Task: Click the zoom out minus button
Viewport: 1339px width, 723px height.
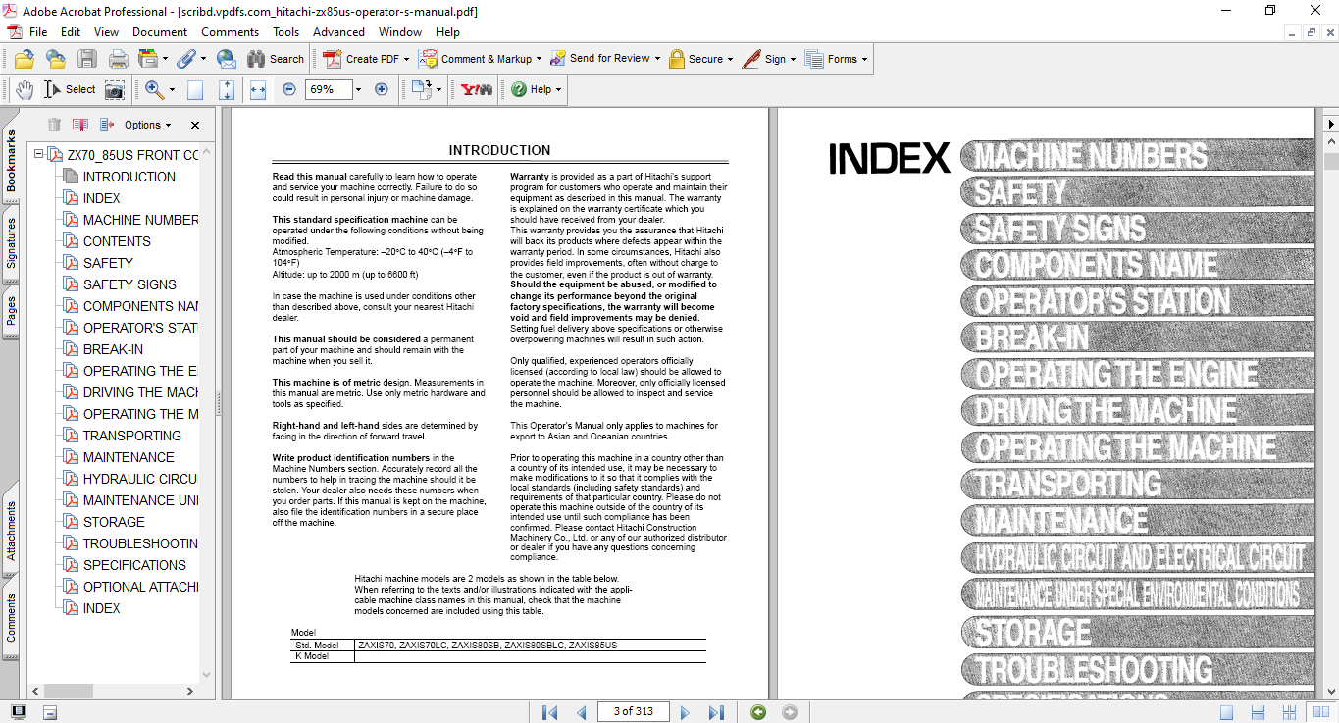Action: click(x=288, y=89)
